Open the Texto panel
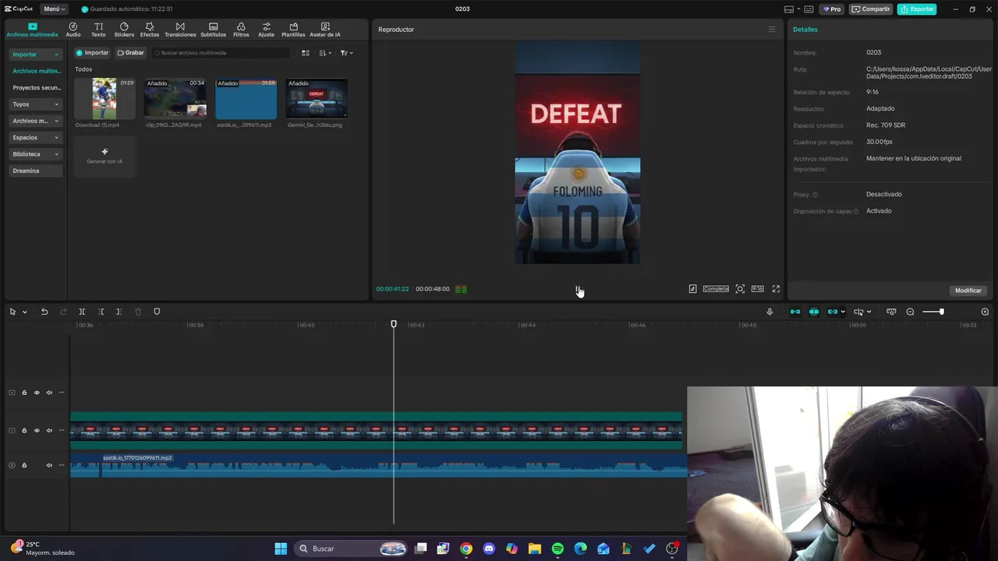 (98, 30)
